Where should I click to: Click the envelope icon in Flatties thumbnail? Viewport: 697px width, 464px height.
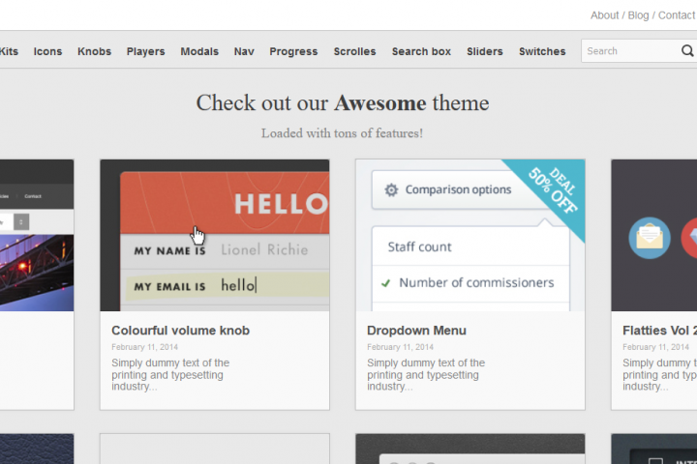[650, 238]
